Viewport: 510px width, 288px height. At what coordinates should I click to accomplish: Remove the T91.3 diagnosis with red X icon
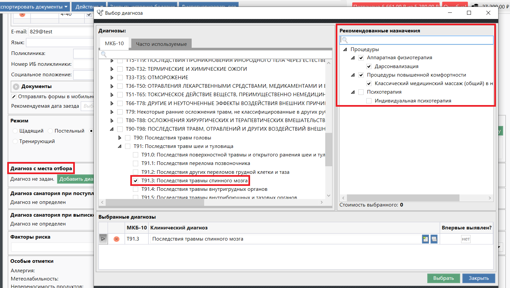click(x=116, y=239)
